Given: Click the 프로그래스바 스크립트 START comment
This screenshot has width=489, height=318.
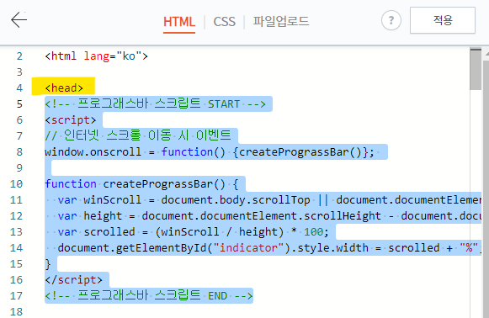Looking at the screenshot, I should 156,103.
